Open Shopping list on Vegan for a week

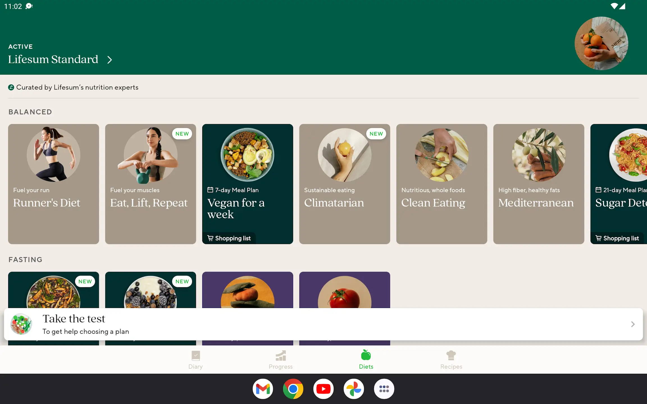(x=229, y=238)
